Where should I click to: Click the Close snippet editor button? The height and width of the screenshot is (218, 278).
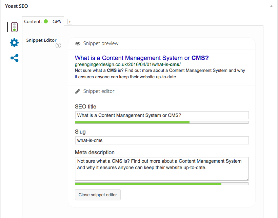(98, 195)
